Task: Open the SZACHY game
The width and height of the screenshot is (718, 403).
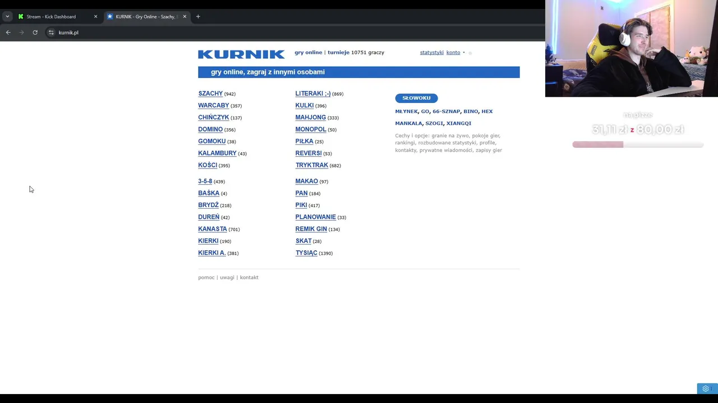Action: [210, 93]
